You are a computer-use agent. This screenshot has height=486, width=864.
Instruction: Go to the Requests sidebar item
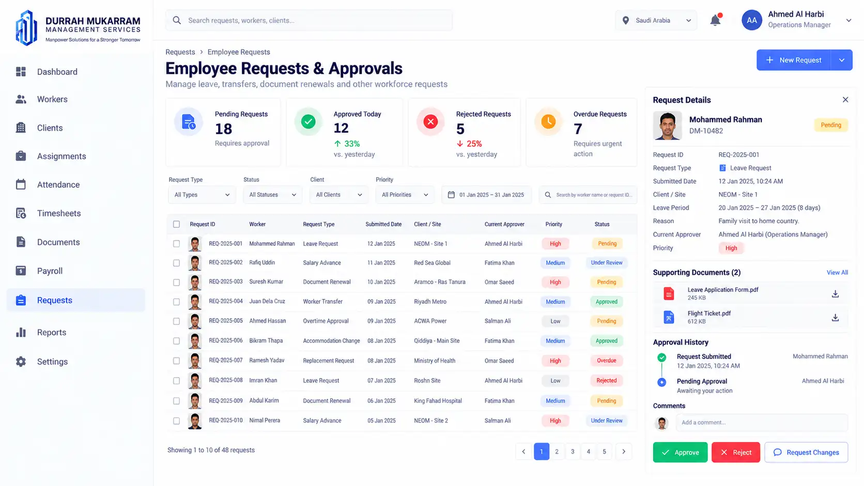tap(76, 300)
